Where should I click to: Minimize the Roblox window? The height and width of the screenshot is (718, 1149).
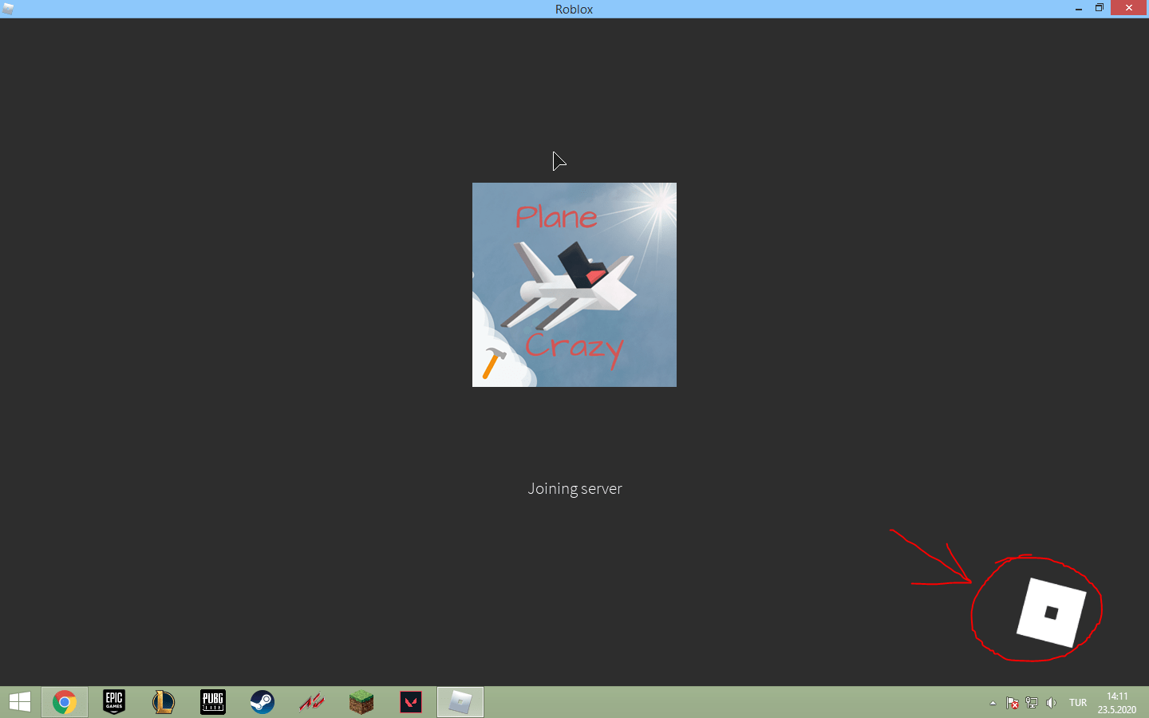coord(1079,8)
